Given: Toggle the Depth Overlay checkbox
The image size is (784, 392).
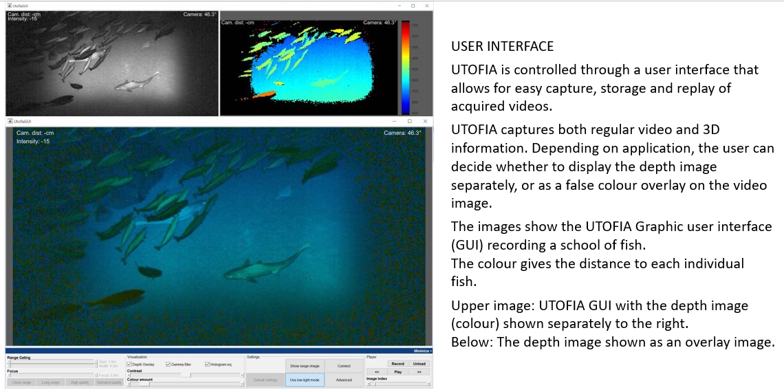Looking at the screenshot, I should coord(130,364).
